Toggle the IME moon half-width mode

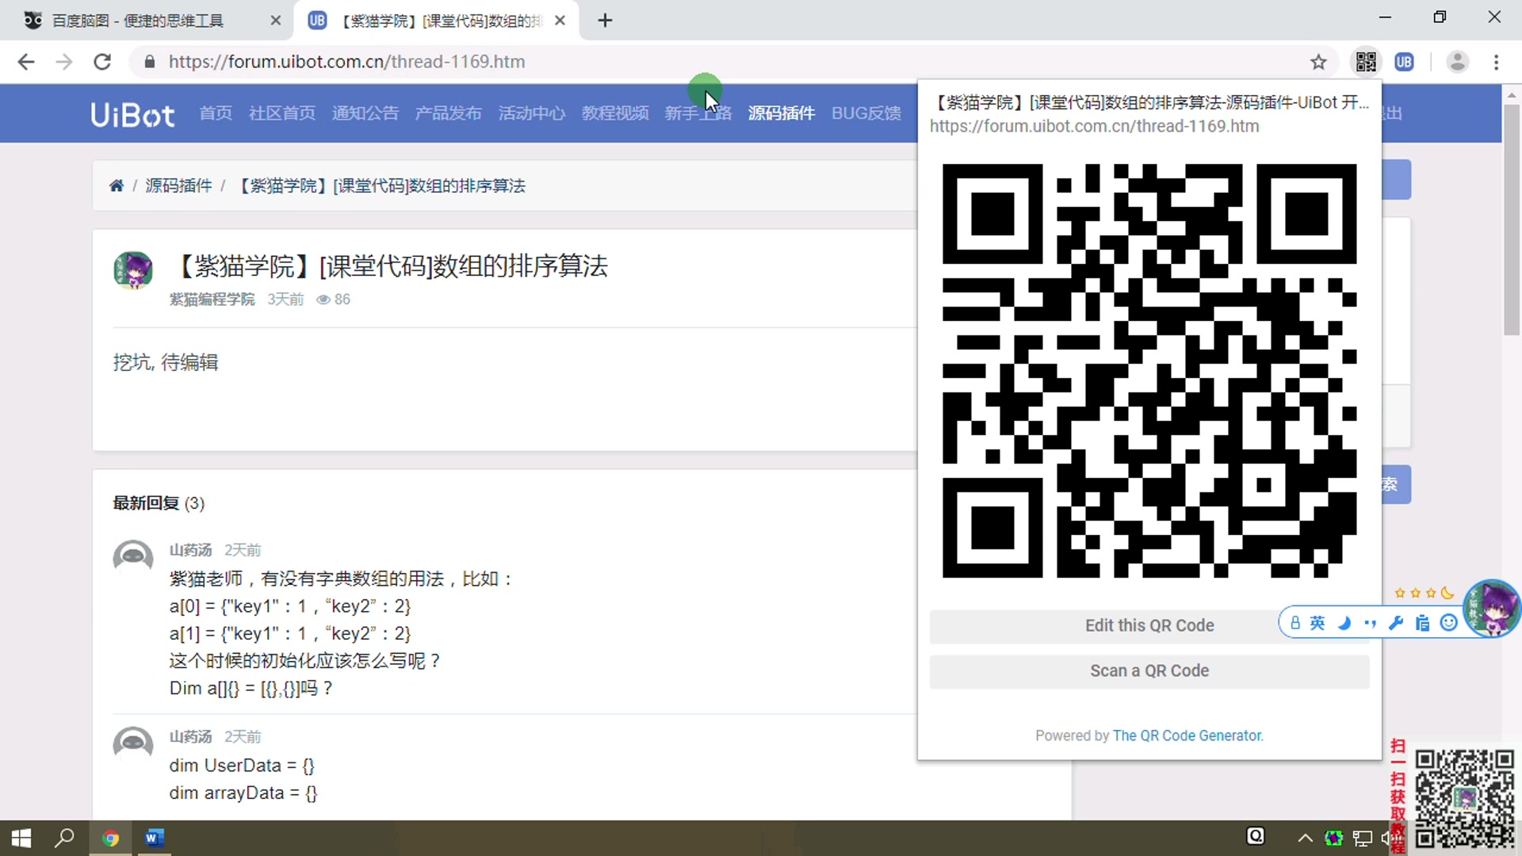pos(1344,623)
